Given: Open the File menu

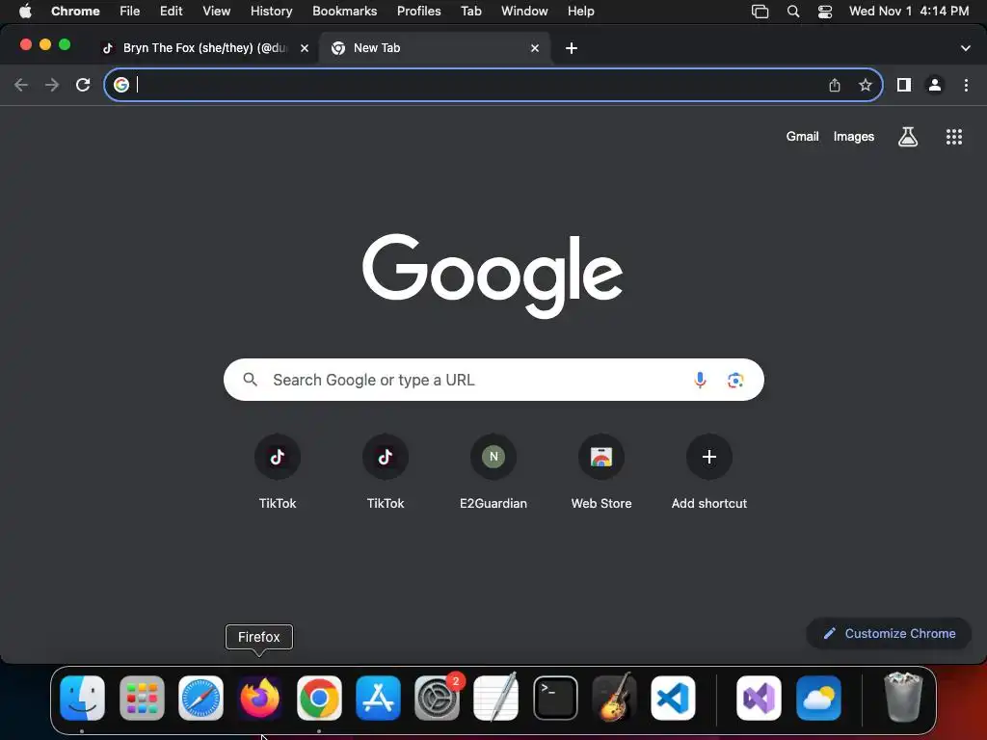Looking at the screenshot, I should coord(130,12).
